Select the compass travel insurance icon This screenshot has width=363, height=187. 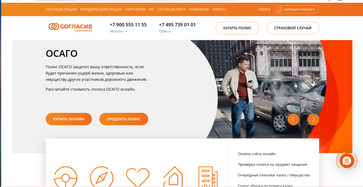click(102, 177)
